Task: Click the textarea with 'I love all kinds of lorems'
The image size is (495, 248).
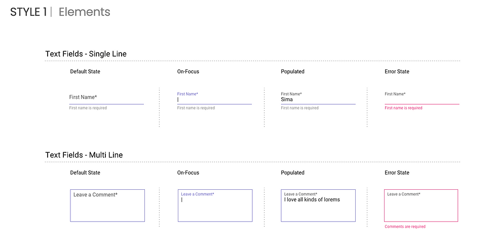Action: 318,205
